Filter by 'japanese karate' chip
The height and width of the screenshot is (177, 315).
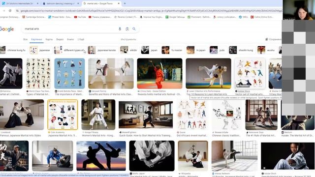tap(103, 50)
